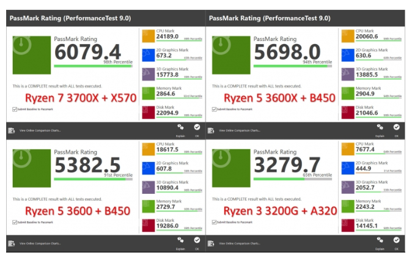Click the 98th Percentile progress bar under 6079.4

pos(93,66)
